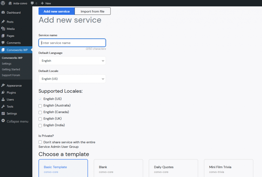Click the Convoworks WP menu icon
262x177 pixels.
click(3, 50)
